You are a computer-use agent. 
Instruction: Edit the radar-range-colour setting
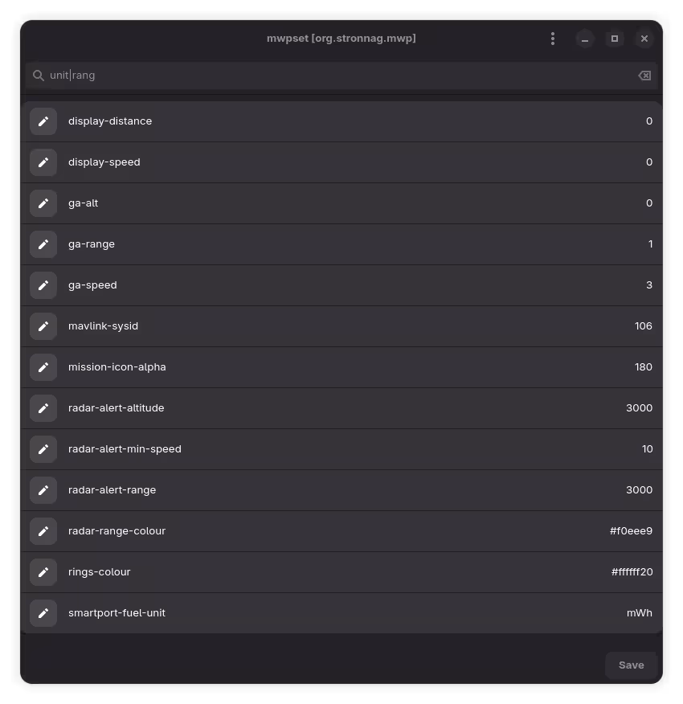[x=43, y=531]
